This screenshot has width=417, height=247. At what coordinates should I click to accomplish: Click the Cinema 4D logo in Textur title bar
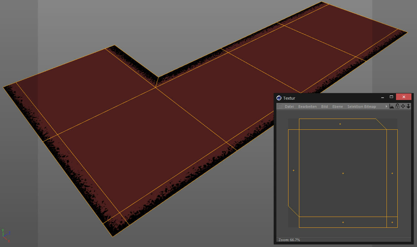[x=279, y=98]
